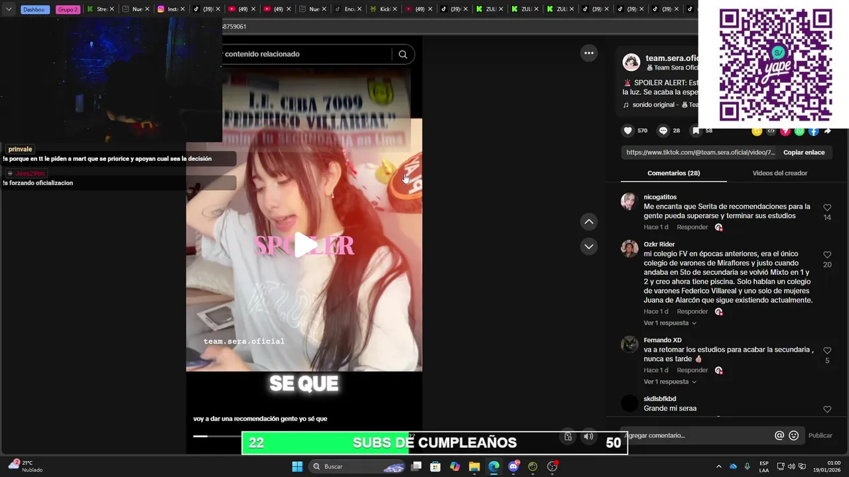Go to the previous video with up arrow
Image resolution: width=849 pixels, height=477 pixels.
[x=588, y=221]
